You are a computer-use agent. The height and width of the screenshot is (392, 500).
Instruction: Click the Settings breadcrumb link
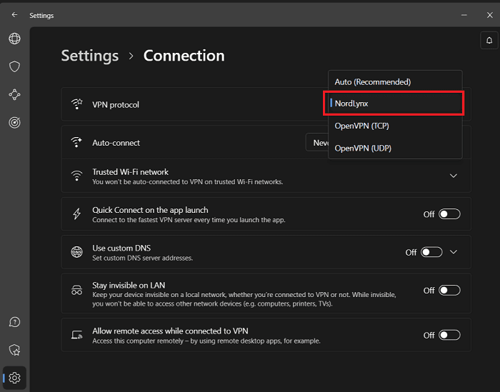click(x=90, y=56)
